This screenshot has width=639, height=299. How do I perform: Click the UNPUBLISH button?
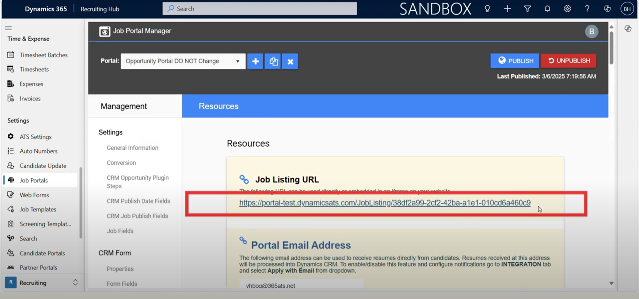[568, 61]
